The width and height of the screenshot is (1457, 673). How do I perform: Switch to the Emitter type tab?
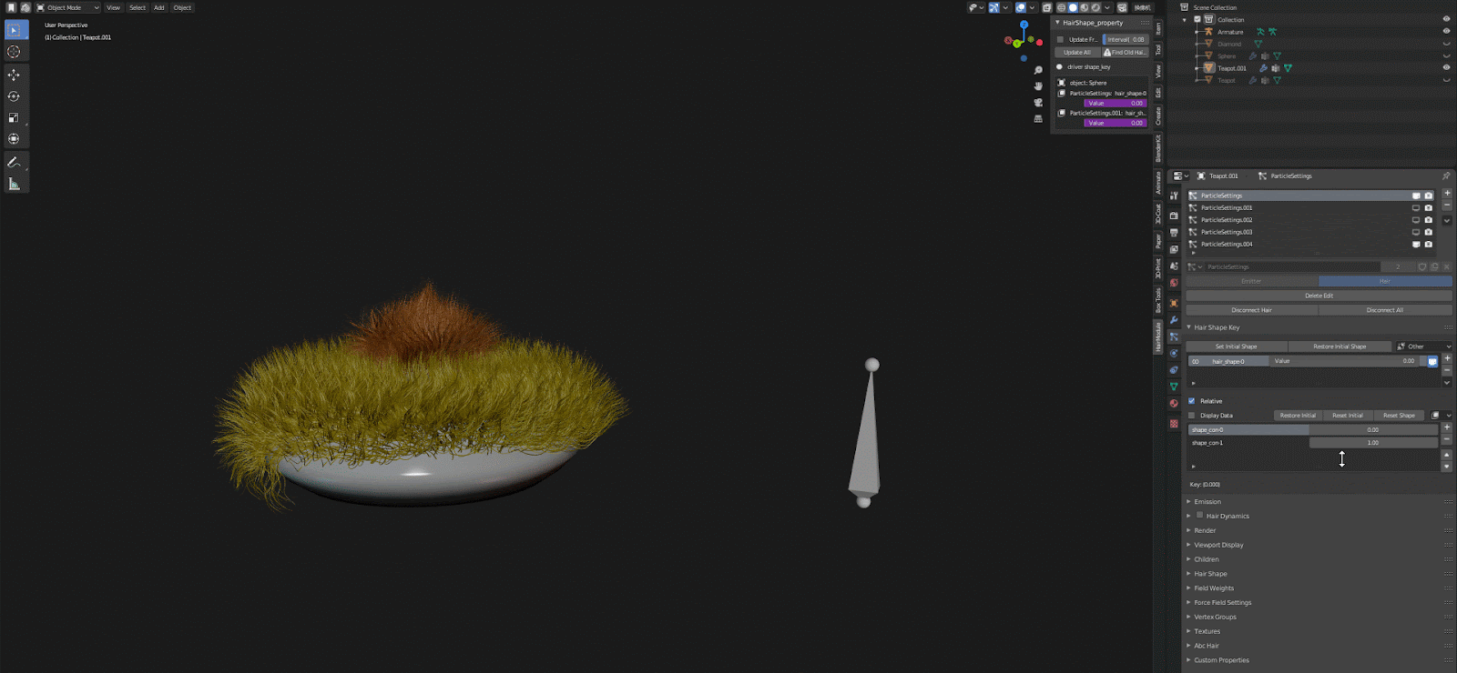click(1251, 281)
